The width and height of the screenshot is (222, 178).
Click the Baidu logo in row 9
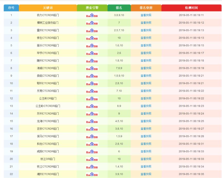tap(92, 76)
